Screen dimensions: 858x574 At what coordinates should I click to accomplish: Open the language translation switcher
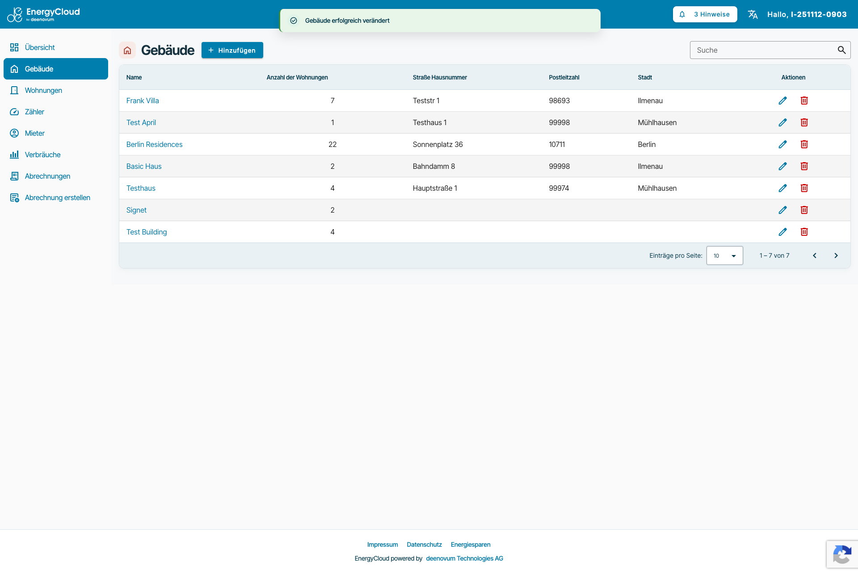coord(753,14)
